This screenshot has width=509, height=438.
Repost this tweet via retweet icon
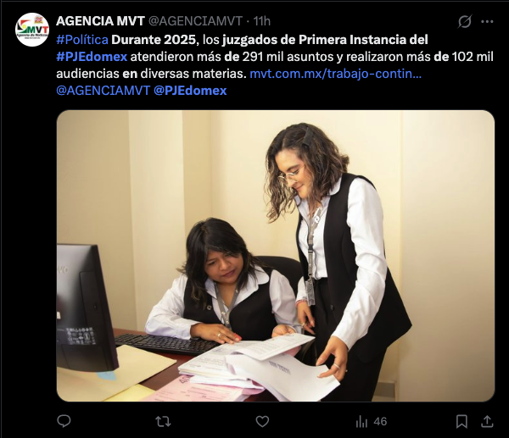click(163, 421)
